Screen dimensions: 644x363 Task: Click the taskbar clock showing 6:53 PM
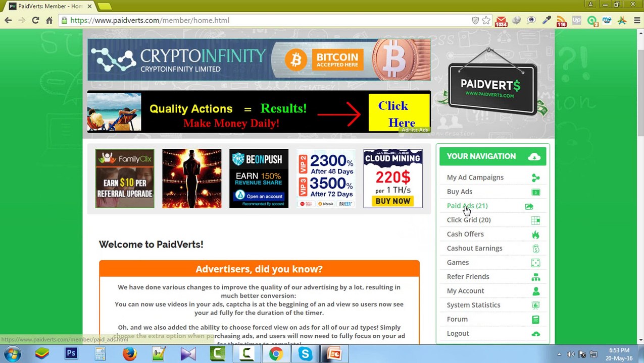click(619, 354)
